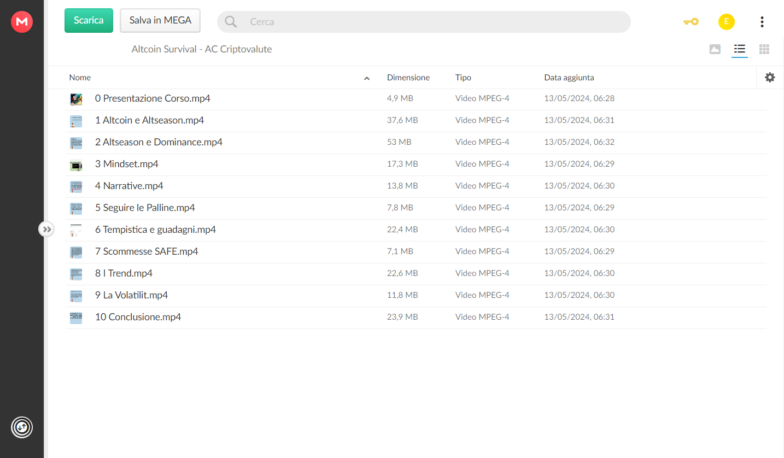The image size is (784, 458).
Task: Toggle Nome sort order arrow
Action: (x=367, y=78)
